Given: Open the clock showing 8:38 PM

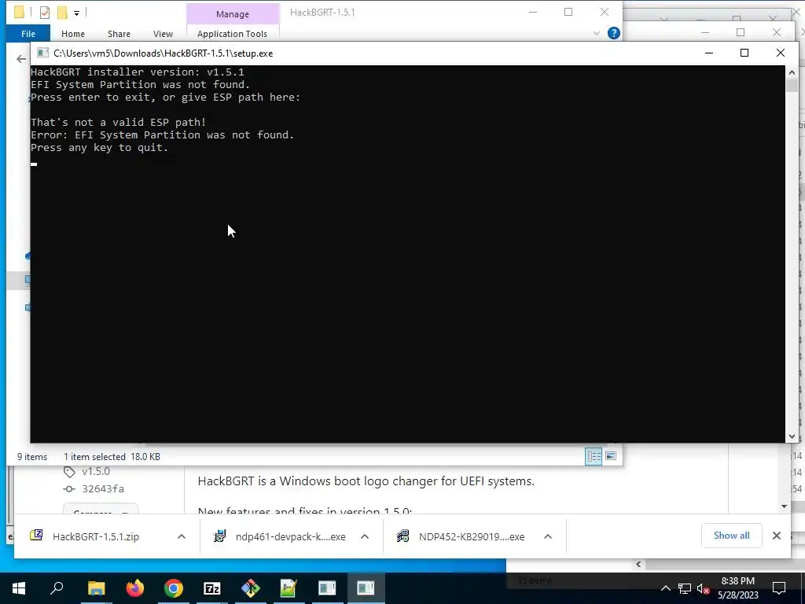Looking at the screenshot, I should [737, 588].
